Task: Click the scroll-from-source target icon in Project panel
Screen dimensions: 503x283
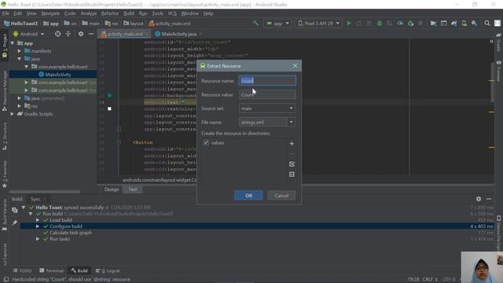Action: 57,34
